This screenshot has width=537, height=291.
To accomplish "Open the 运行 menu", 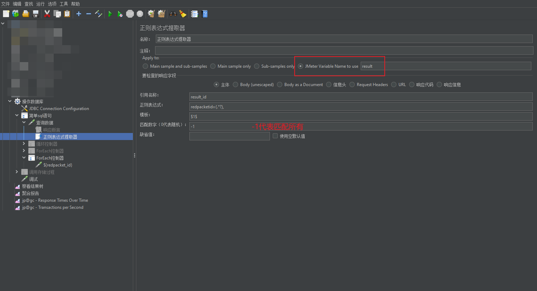I will pos(40,4).
